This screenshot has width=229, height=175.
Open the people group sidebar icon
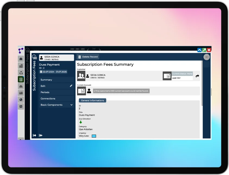click(x=21, y=86)
